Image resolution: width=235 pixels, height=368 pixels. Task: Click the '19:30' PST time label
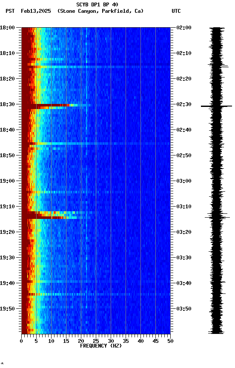[x=7, y=258]
